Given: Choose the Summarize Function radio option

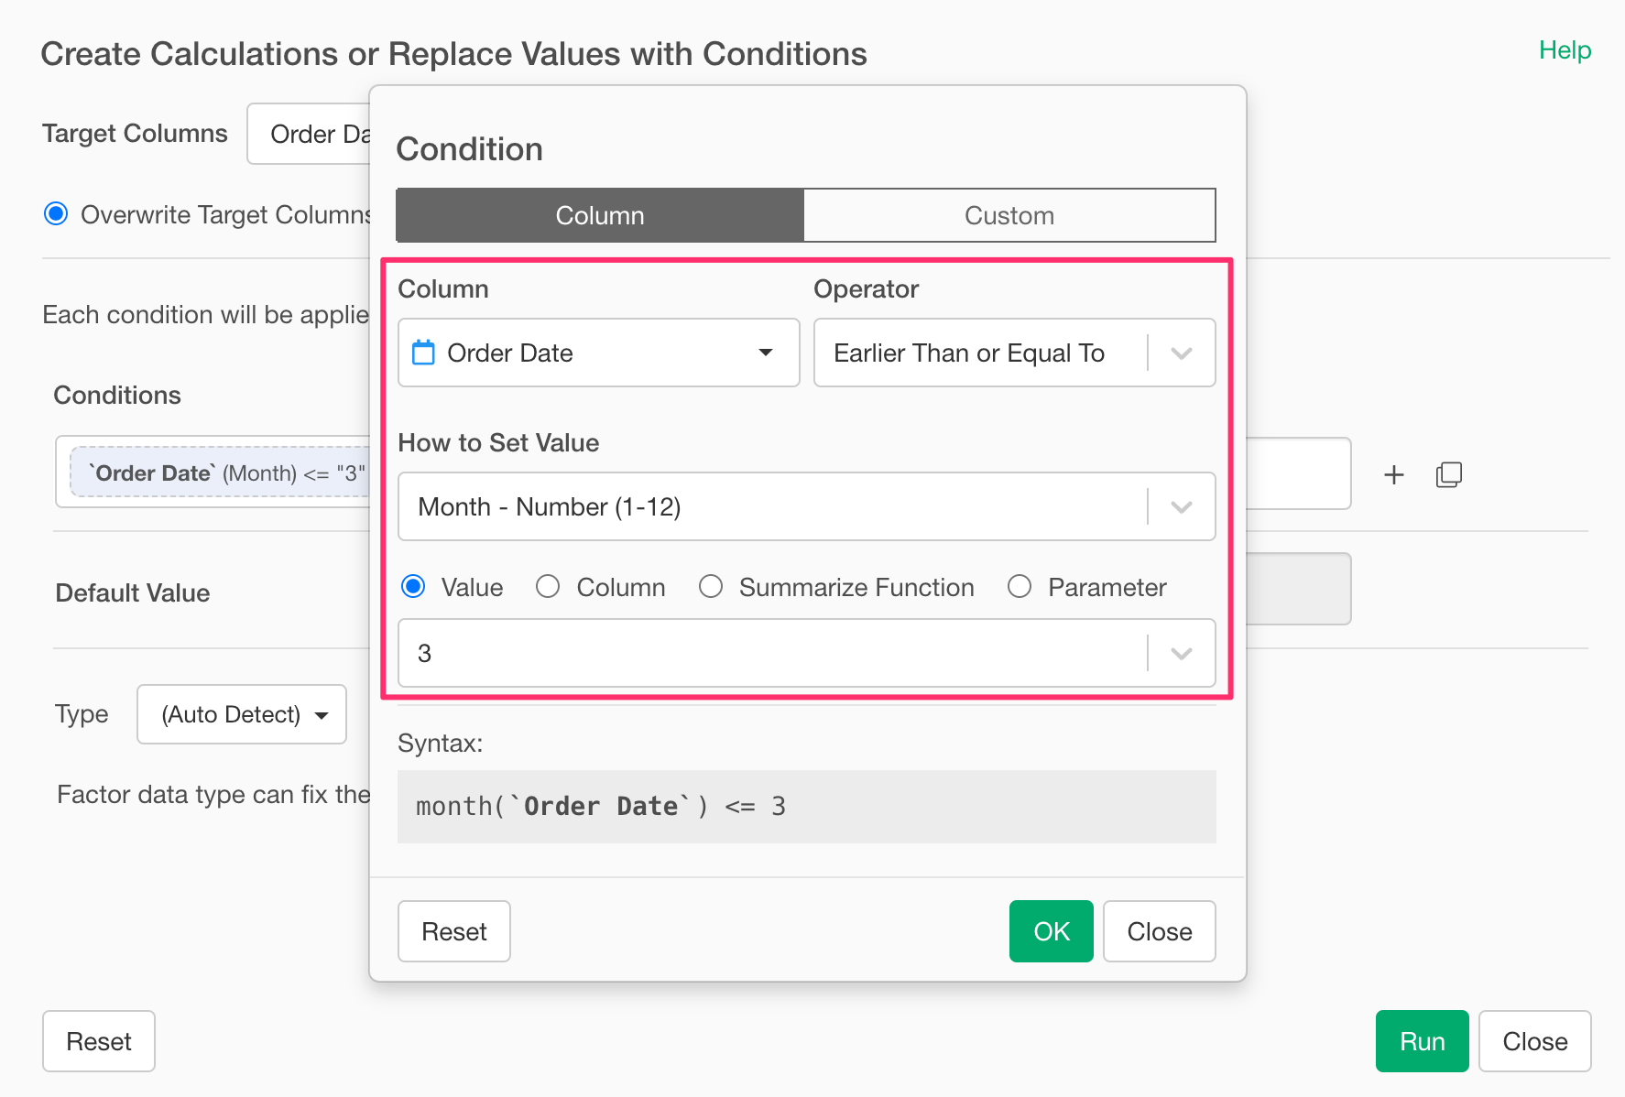Looking at the screenshot, I should pos(711,587).
